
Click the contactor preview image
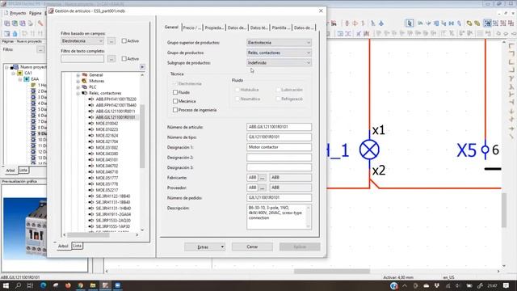click(25, 228)
